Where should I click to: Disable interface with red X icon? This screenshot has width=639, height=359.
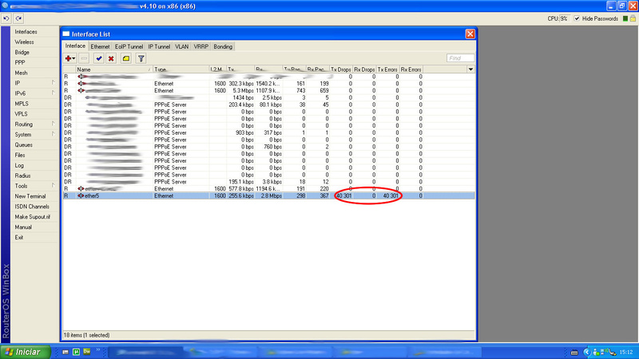coord(111,58)
